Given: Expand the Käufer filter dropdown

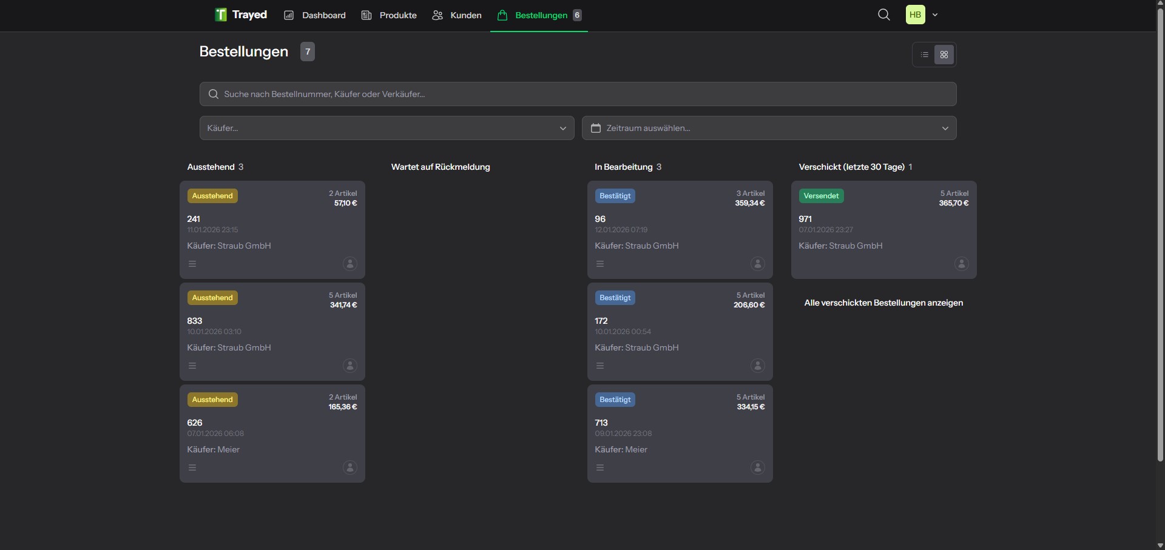Looking at the screenshot, I should [x=387, y=128].
